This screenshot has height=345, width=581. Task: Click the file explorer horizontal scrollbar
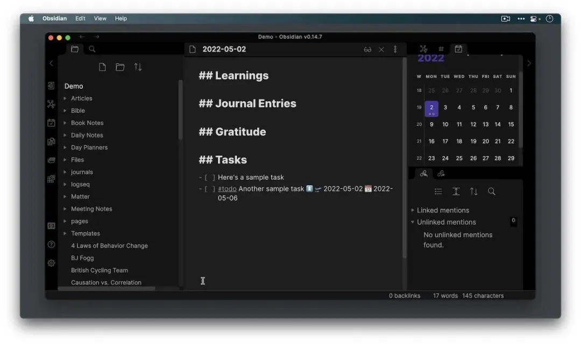point(107,288)
